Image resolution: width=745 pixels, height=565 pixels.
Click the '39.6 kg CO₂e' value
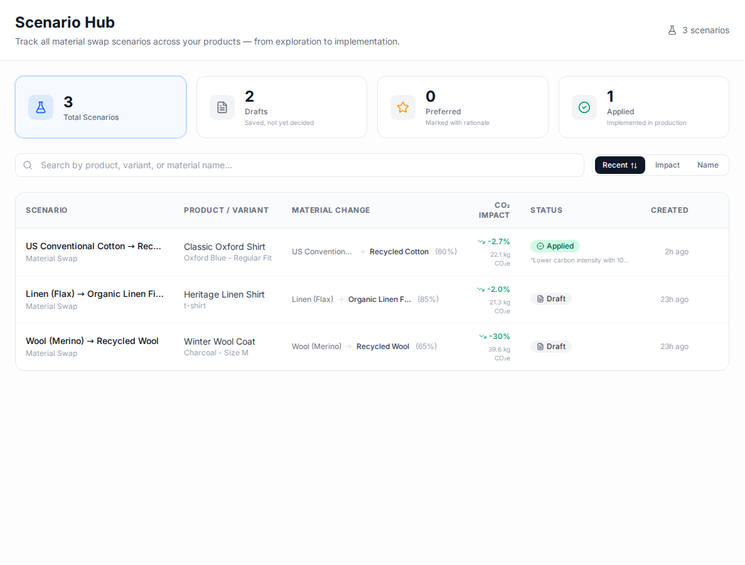(x=500, y=353)
